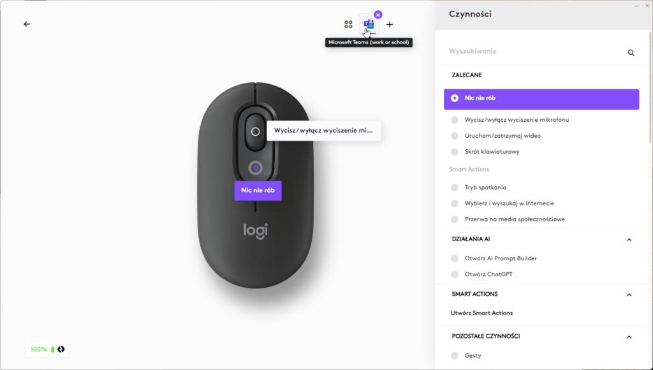Remove the Teams profile with purple X badge
This screenshot has height=370, width=653.
pyautogui.click(x=378, y=15)
